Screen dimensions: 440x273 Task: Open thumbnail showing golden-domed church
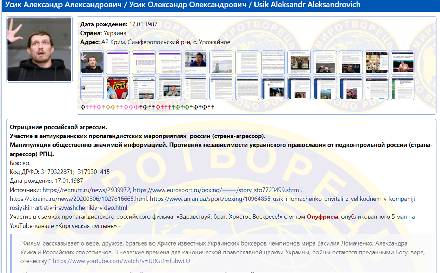click(x=221, y=62)
